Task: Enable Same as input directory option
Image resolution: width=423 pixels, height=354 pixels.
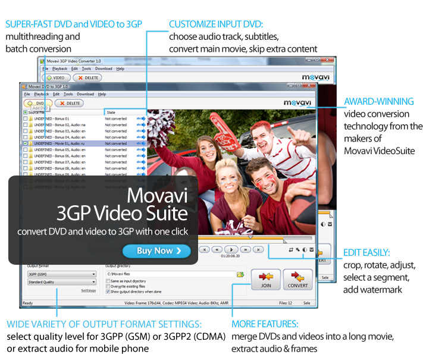Action: click(108, 281)
